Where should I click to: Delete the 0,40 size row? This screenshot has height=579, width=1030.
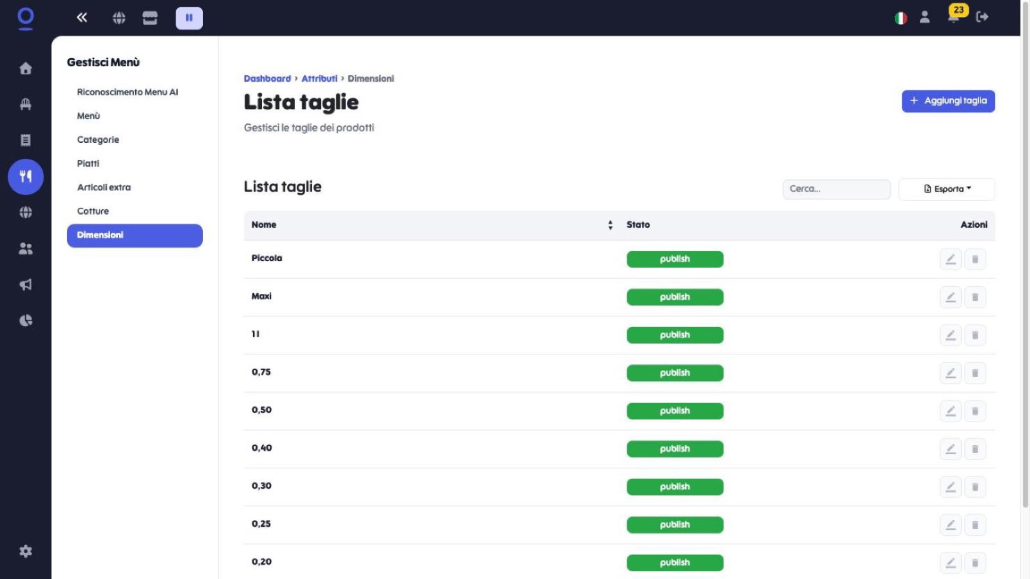975,449
